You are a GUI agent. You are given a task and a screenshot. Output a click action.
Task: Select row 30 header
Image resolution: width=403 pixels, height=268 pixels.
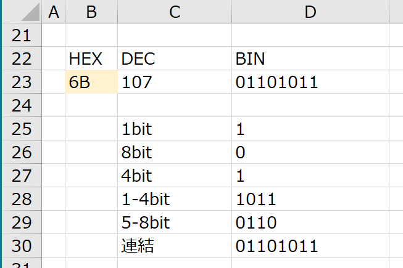(22, 245)
